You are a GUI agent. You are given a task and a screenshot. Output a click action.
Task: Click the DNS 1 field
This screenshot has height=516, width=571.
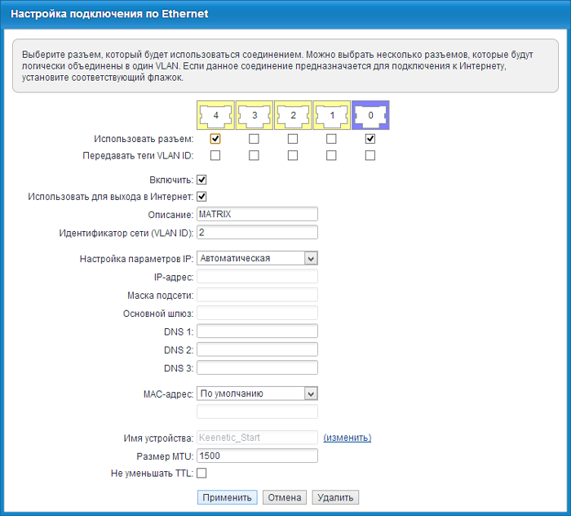click(257, 331)
